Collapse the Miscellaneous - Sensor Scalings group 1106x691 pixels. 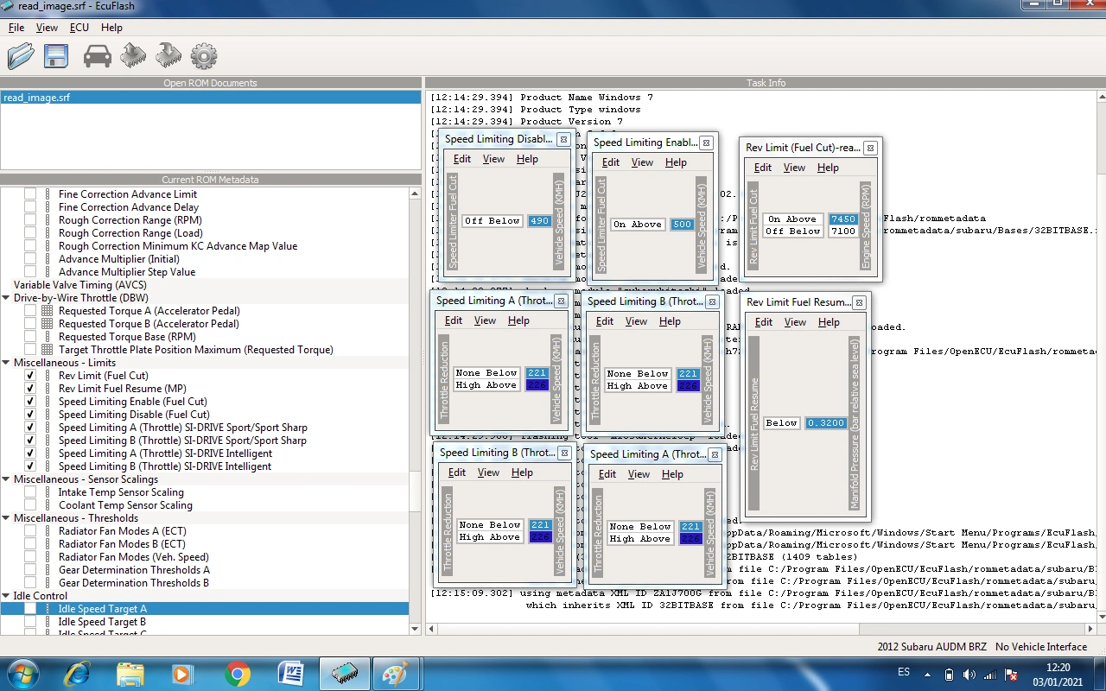point(6,479)
